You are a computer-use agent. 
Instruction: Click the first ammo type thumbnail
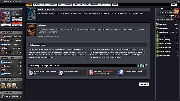tap(4, 85)
